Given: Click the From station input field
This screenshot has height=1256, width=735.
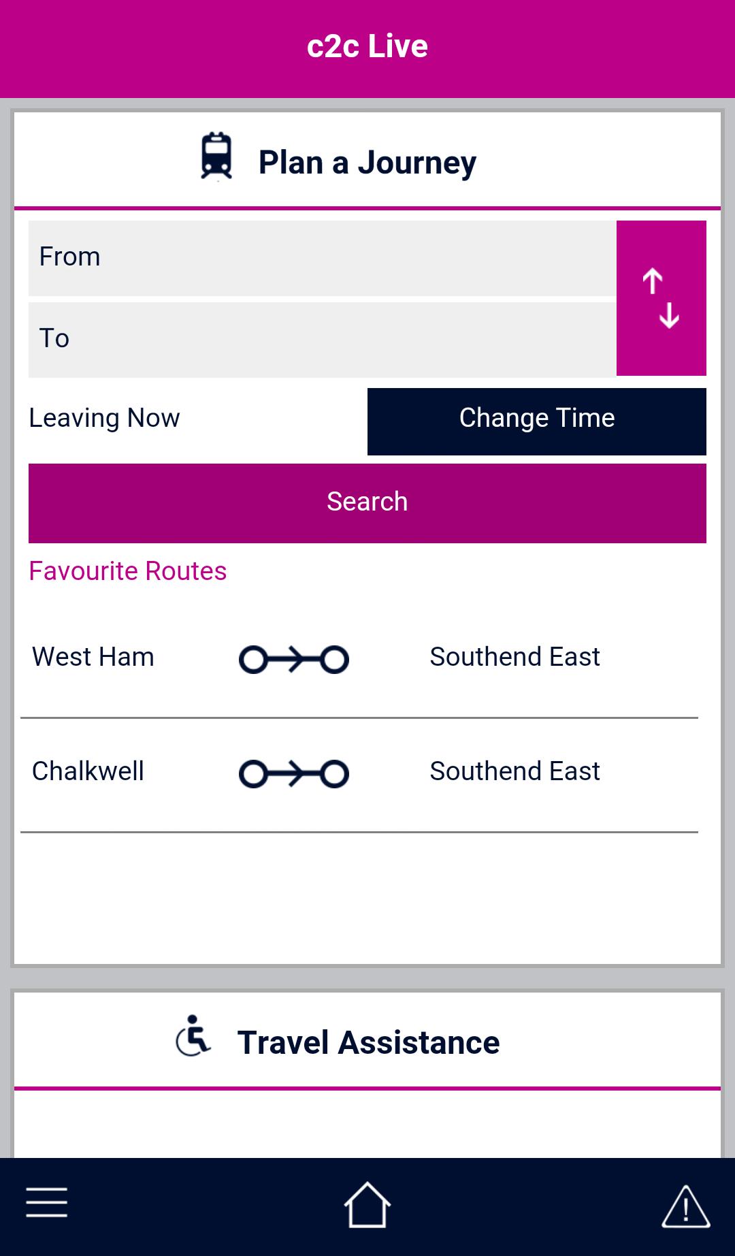Looking at the screenshot, I should point(322,257).
